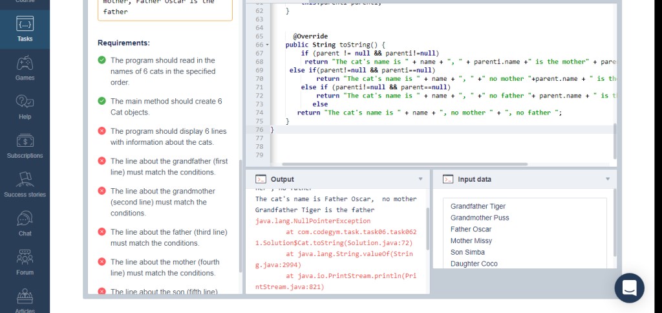Open the Articles section in sidebar

[25, 300]
